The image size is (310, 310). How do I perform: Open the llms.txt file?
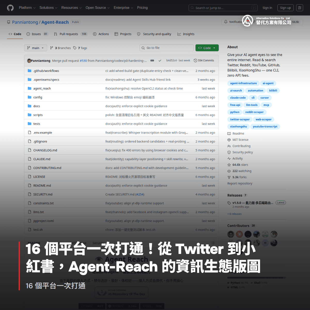tap(38, 212)
